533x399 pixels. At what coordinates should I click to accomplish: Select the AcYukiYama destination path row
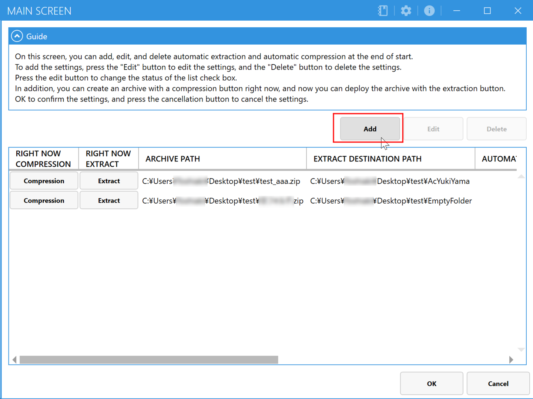tap(390, 181)
